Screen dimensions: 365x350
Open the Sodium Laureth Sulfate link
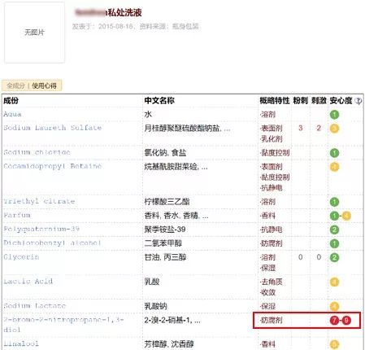coord(53,128)
